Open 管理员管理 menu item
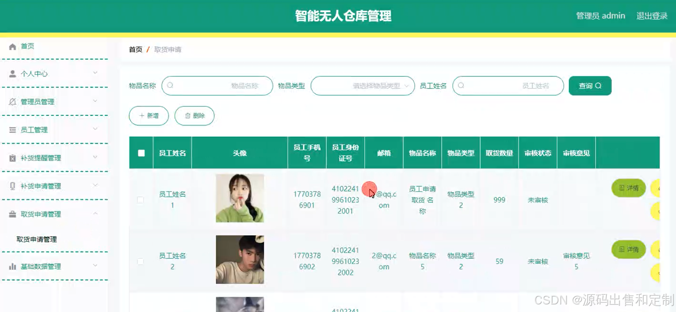The height and width of the screenshot is (312, 676). point(37,102)
